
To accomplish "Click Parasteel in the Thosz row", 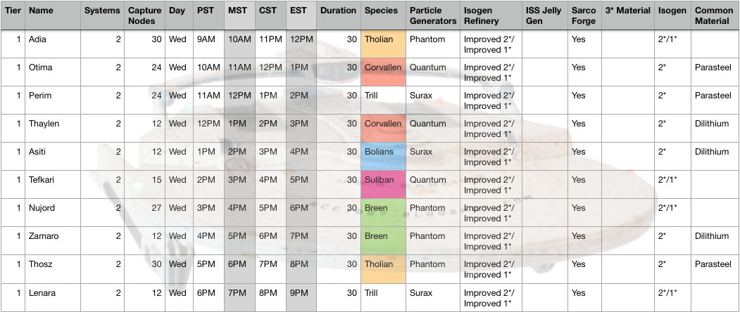I will point(714,264).
